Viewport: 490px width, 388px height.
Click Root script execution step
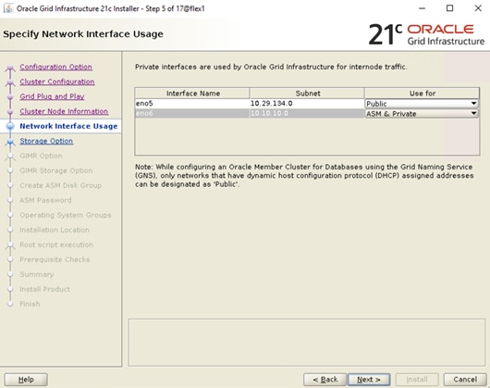56,244
